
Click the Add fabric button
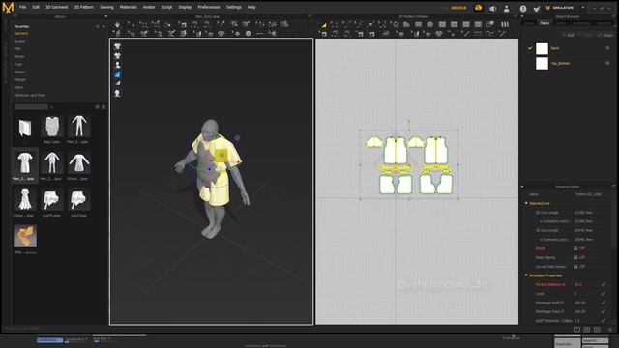coord(569,35)
